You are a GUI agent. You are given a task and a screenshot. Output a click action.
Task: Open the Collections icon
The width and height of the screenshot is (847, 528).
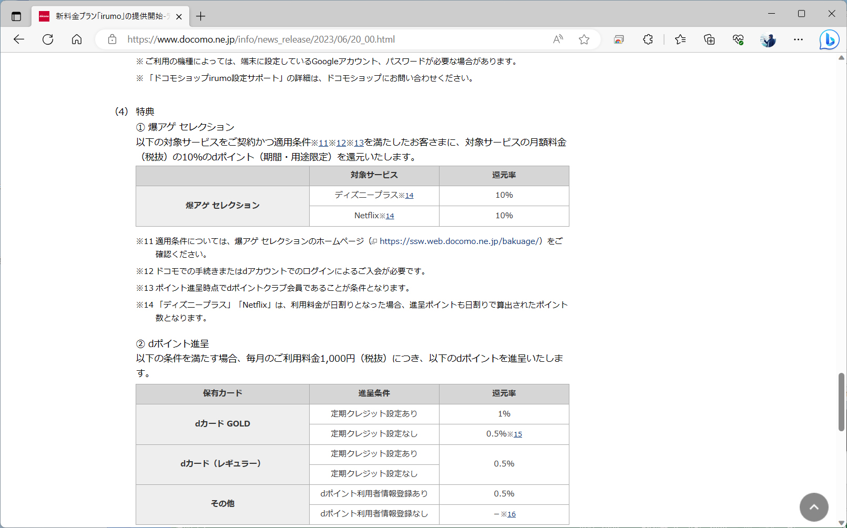pos(710,39)
